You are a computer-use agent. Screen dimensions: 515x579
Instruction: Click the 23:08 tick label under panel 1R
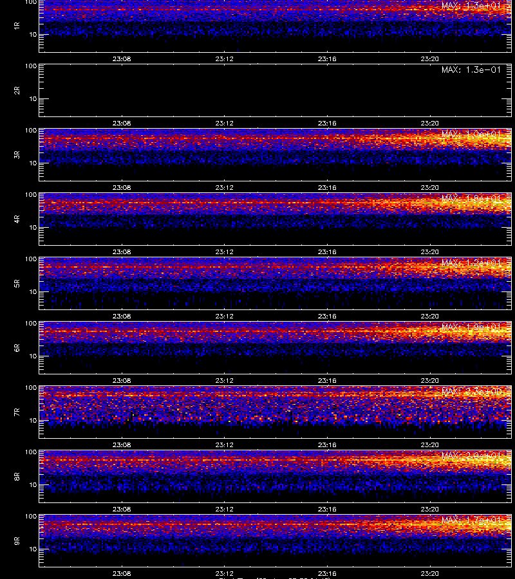click(122, 59)
